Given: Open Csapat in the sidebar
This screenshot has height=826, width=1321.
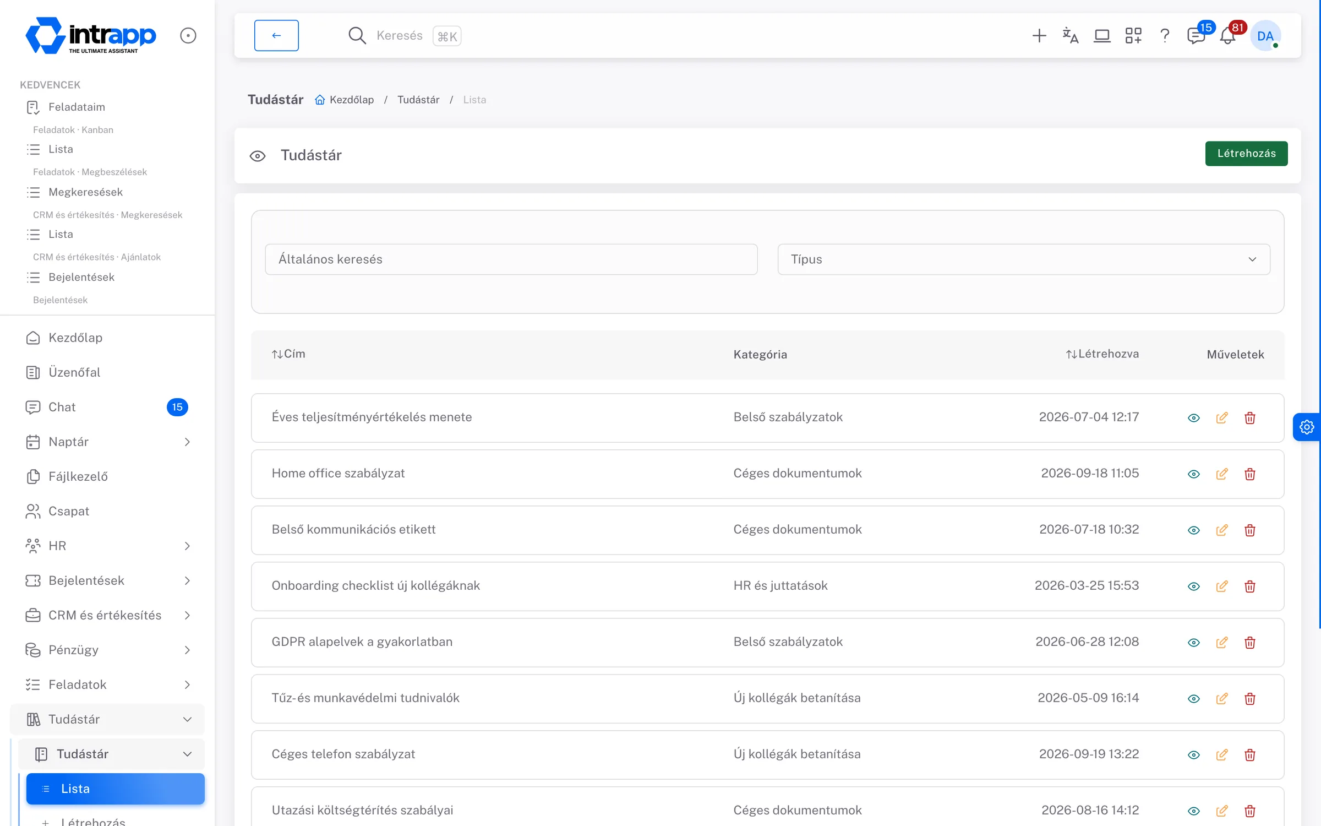Looking at the screenshot, I should (107, 511).
